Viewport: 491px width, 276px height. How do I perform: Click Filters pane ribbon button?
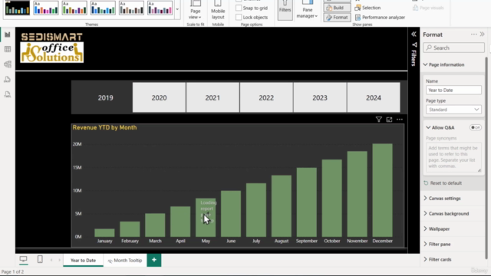click(x=285, y=10)
